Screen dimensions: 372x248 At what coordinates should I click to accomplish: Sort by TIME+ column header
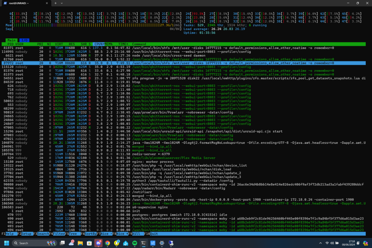[x=123, y=44]
